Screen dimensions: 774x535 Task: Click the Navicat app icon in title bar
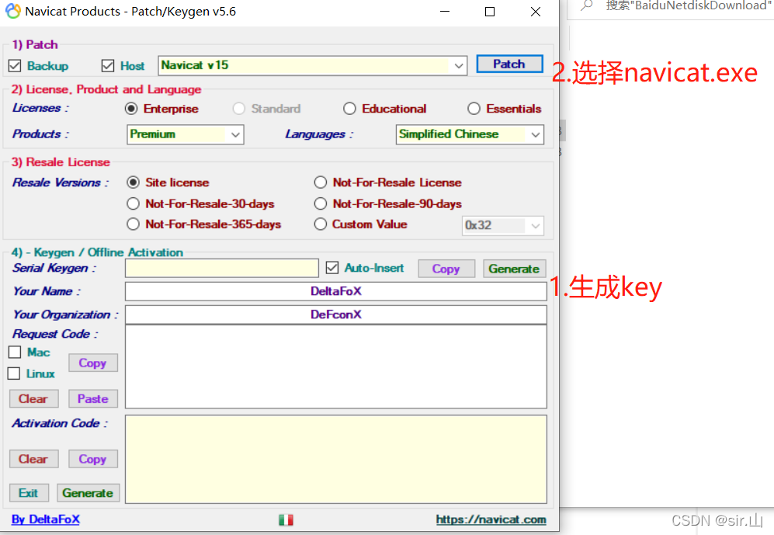click(13, 12)
